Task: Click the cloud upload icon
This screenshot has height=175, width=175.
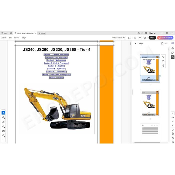Action: click(x=140, y=38)
